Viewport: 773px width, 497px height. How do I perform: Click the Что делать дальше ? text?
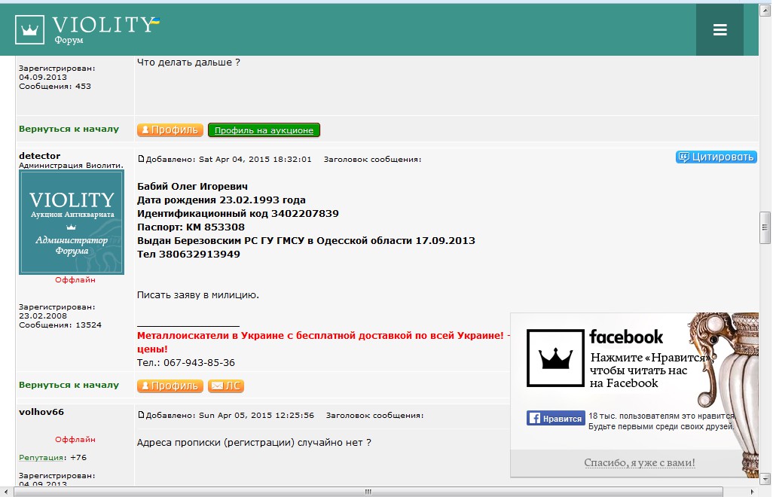click(x=188, y=62)
